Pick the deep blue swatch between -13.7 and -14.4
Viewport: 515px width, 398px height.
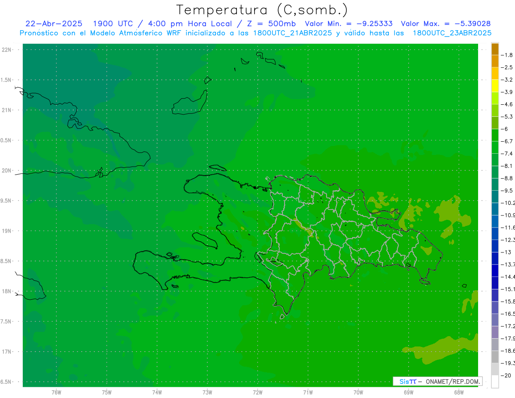coord(495,270)
